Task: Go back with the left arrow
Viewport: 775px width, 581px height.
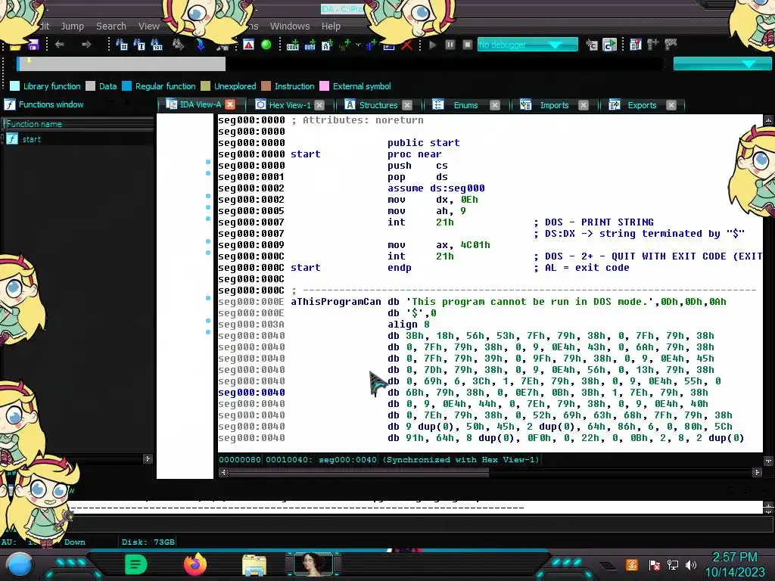Action: (x=60, y=45)
